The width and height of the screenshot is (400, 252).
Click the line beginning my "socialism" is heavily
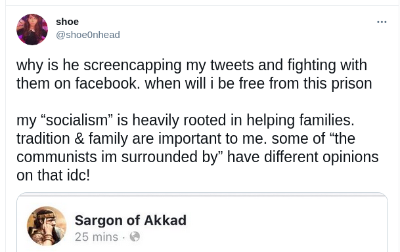click(x=185, y=120)
